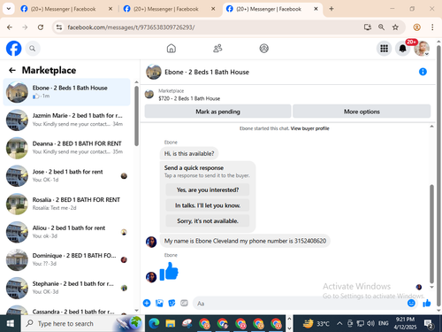Open the View buyer profile link
The width and height of the screenshot is (442, 332).
[x=309, y=128]
